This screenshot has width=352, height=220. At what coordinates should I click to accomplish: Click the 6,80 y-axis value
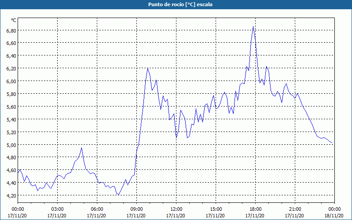click(11, 30)
